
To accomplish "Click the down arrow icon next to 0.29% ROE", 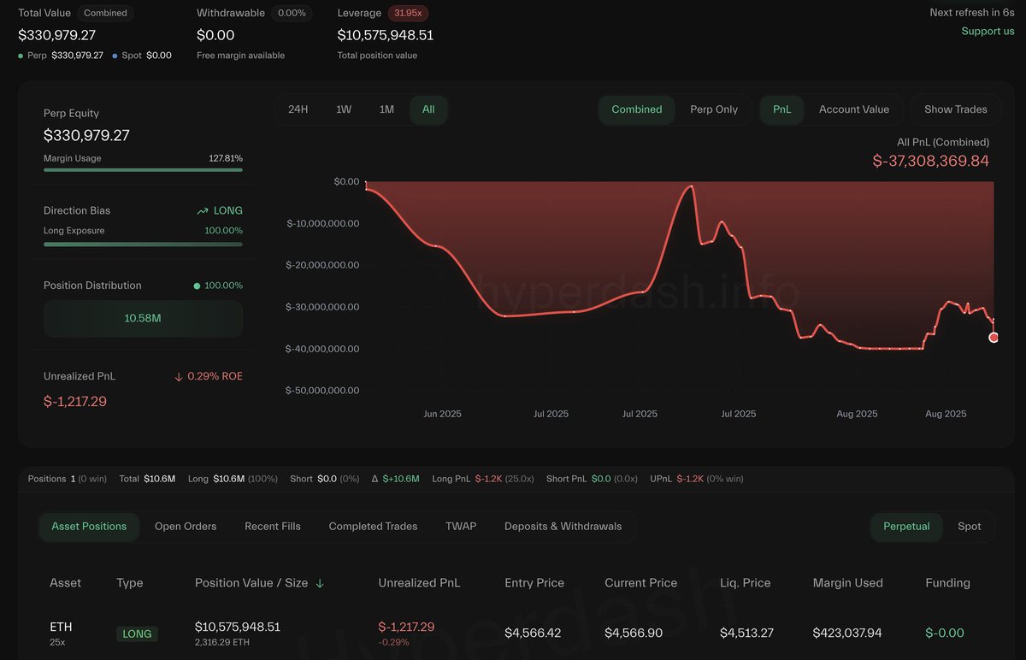I will pos(178,376).
